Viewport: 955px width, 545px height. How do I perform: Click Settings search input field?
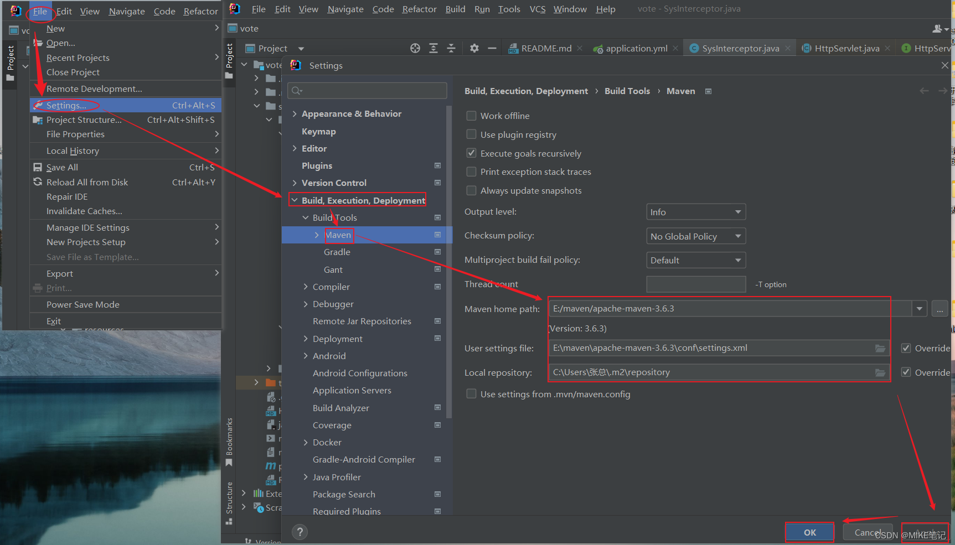coord(367,91)
